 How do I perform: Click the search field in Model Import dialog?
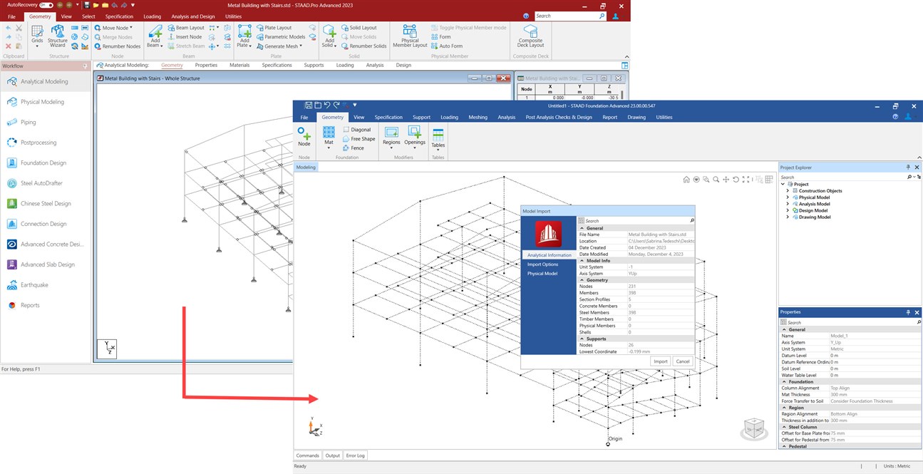pos(636,221)
